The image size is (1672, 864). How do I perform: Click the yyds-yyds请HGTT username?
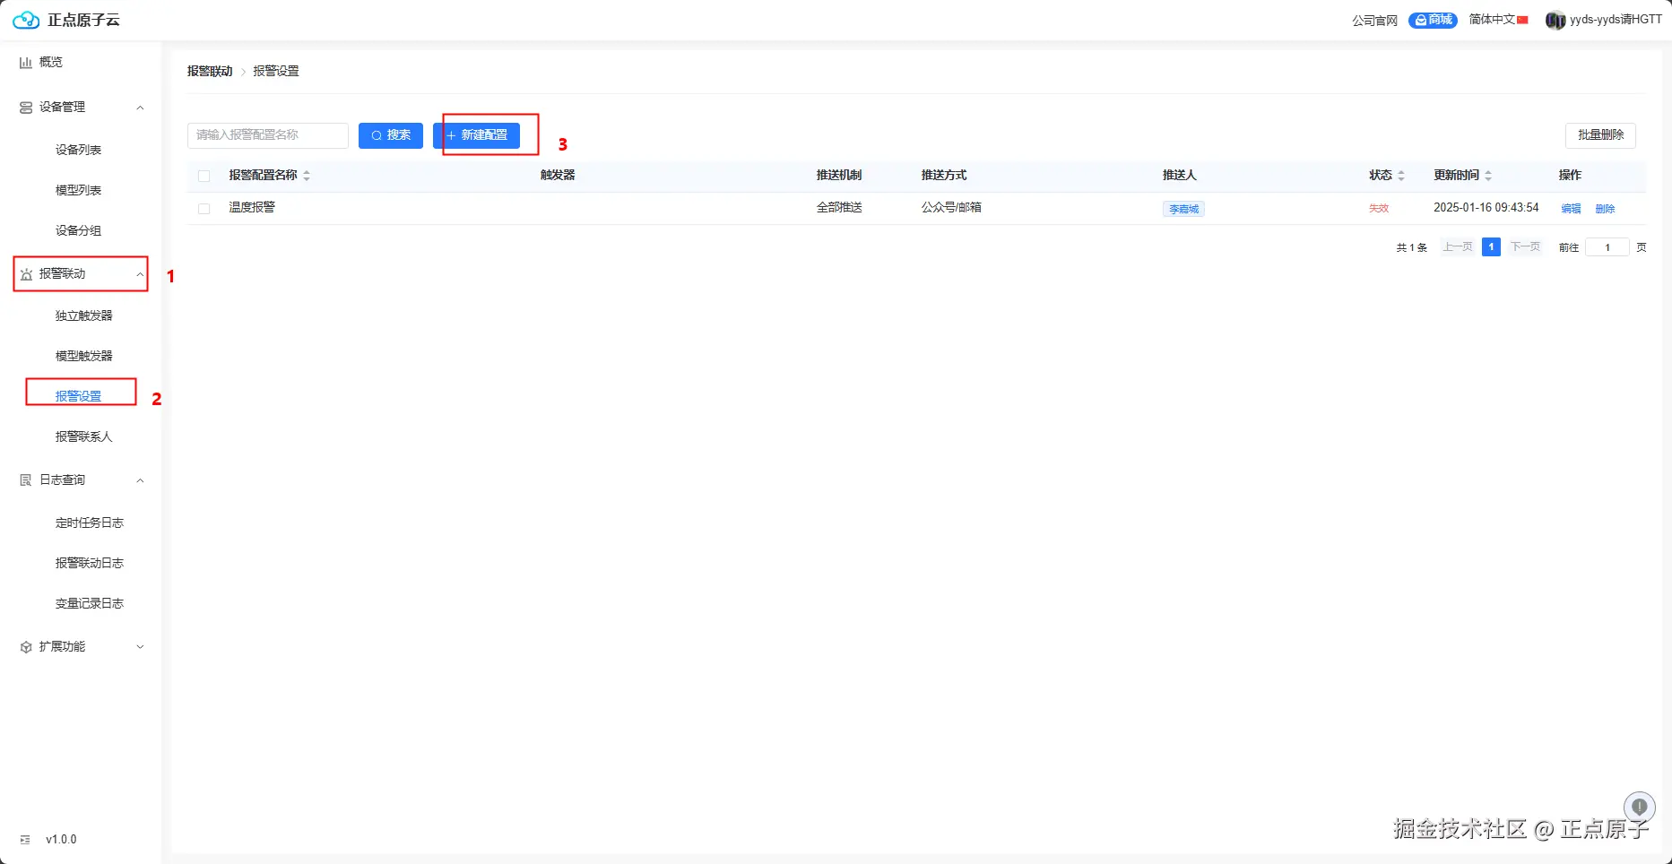click(1616, 20)
